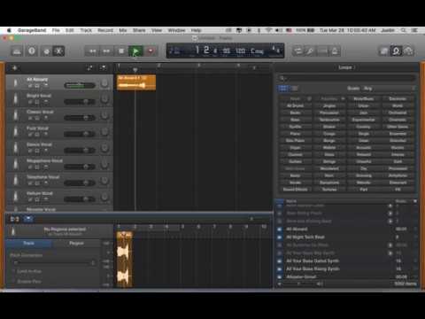Stop playback with the Stop button
Viewport: 425px width, 319px height.
(121, 51)
